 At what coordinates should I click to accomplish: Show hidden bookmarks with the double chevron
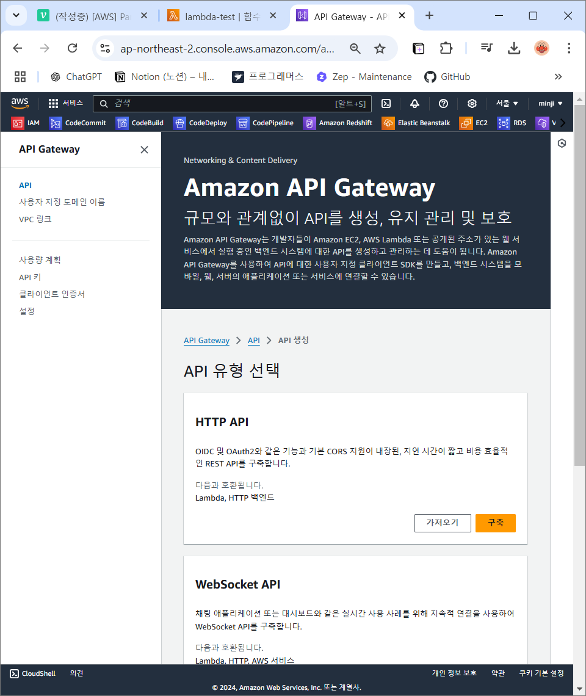[558, 77]
